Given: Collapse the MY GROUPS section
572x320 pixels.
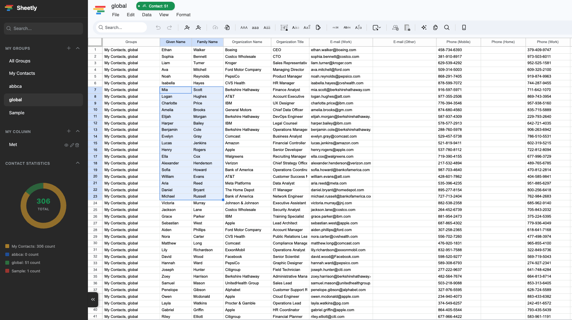Looking at the screenshot, I should pos(78,48).
